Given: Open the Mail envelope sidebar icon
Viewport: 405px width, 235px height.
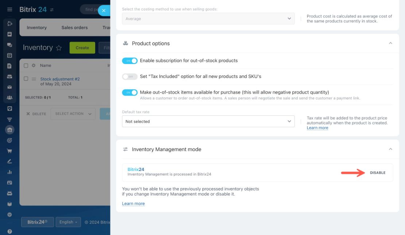Looking at the screenshot, I should (9, 87).
